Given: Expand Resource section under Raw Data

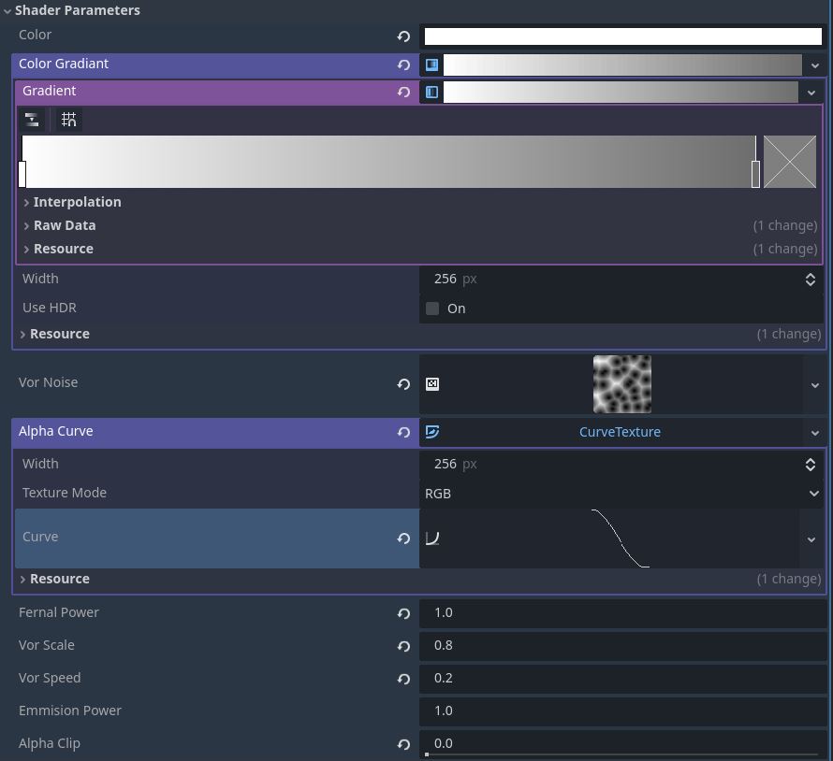Looking at the screenshot, I should pos(26,249).
